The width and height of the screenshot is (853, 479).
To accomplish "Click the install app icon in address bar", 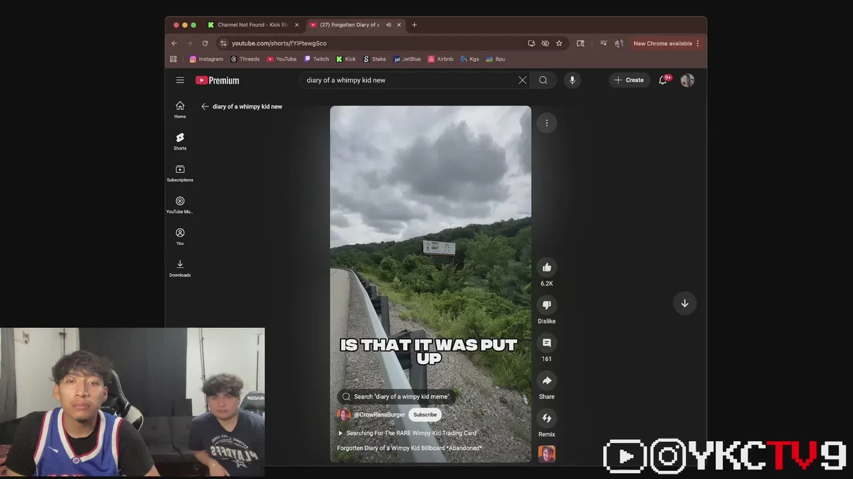I will coord(531,43).
